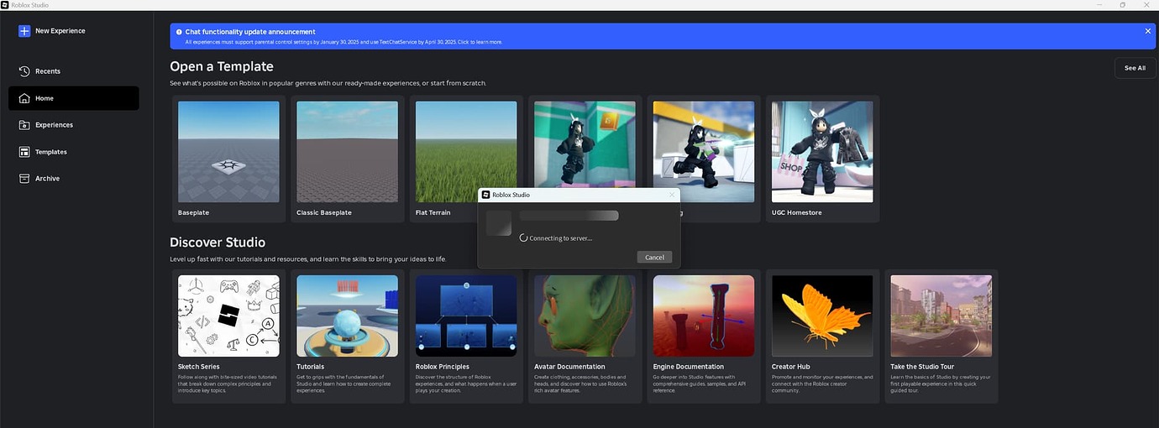This screenshot has height=428, width=1159.
Task: Dismiss the chat announcement banner with X
Action: point(1147,31)
